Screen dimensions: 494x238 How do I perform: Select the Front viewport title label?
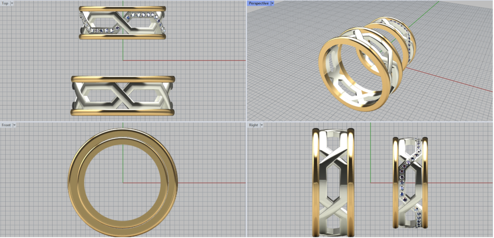[6, 125]
